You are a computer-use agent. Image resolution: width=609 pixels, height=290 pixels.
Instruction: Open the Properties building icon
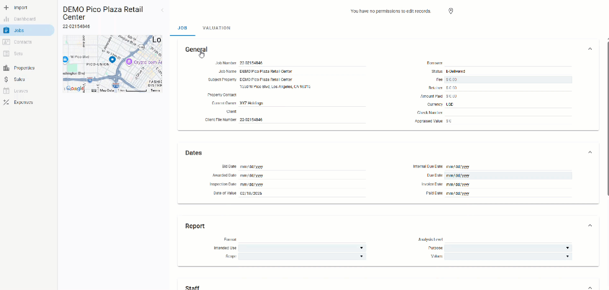pyautogui.click(x=6, y=68)
